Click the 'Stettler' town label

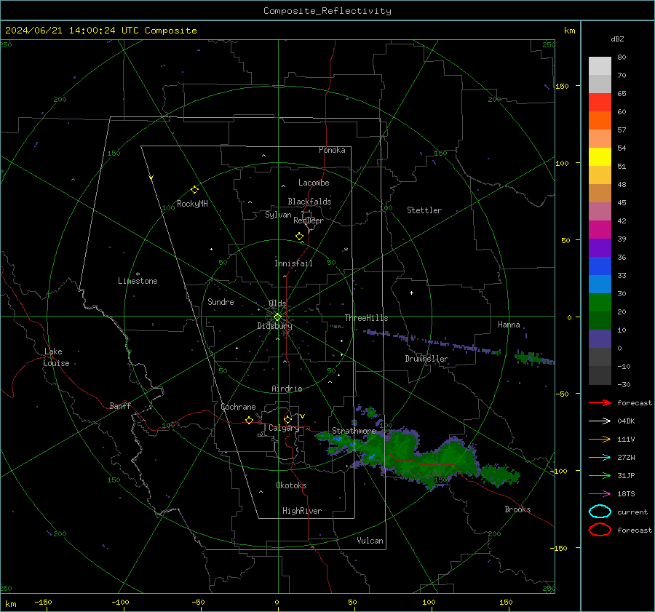[x=424, y=210]
